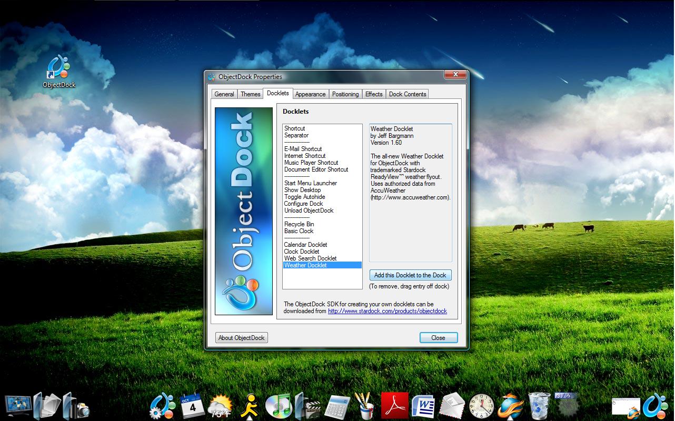Launch the music player CD icon
675x421 pixels.
tap(279, 406)
